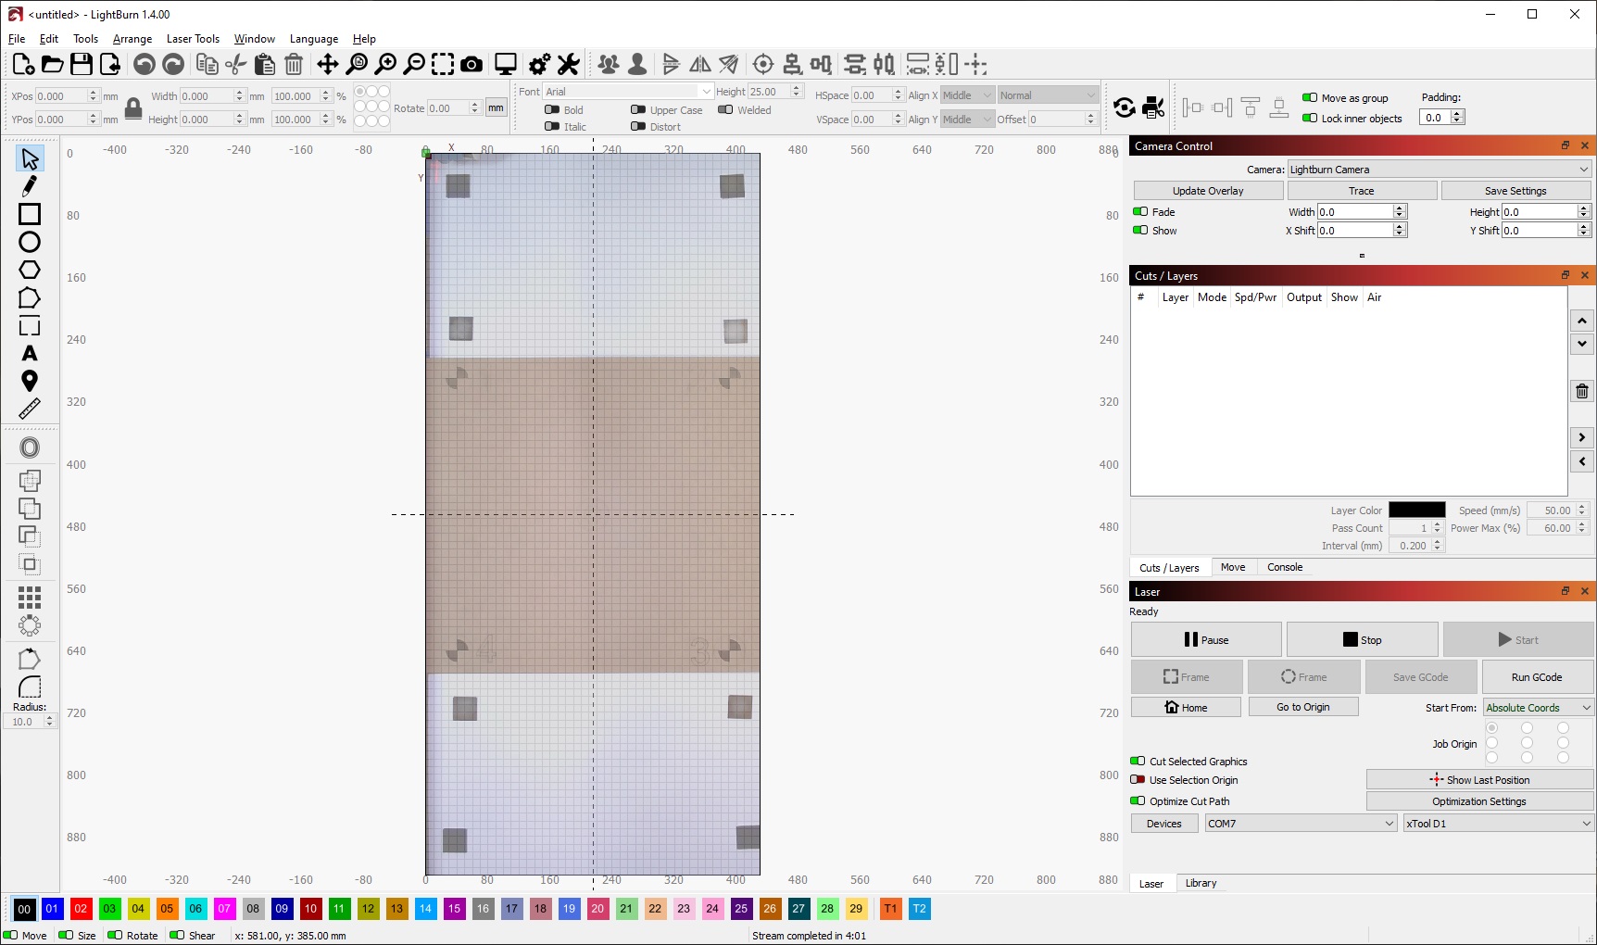Screen dimensions: 1597x945
Task: Open the Laser Tools menu
Action: pyautogui.click(x=193, y=39)
